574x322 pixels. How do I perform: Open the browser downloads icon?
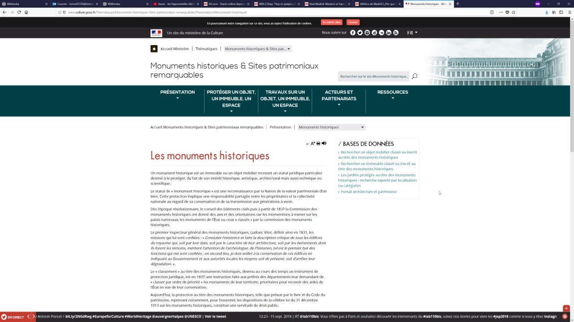tap(547, 12)
